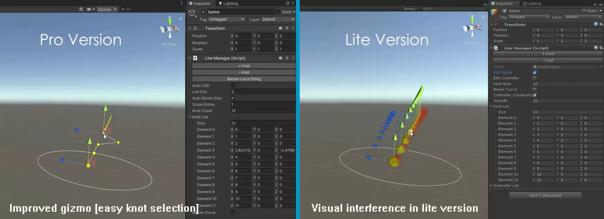This screenshot has width=604, height=219.
Task: Open Pro scene view kebab options menu
Action: [182, 3]
